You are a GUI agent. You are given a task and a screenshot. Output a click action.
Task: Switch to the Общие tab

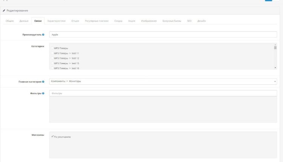[x=10, y=21]
